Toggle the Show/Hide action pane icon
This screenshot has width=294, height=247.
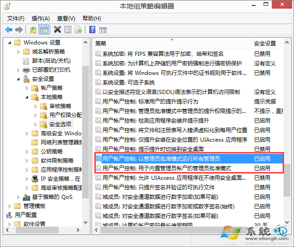[x=103, y=30]
